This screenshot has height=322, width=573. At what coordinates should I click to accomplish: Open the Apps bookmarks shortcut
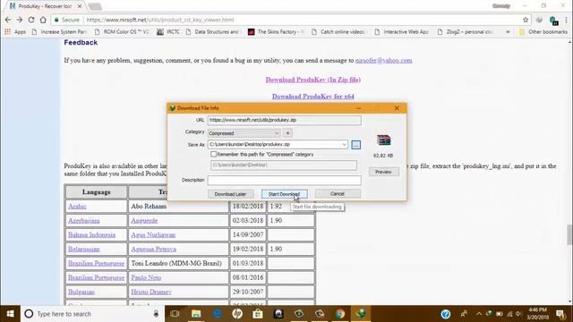[15, 32]
